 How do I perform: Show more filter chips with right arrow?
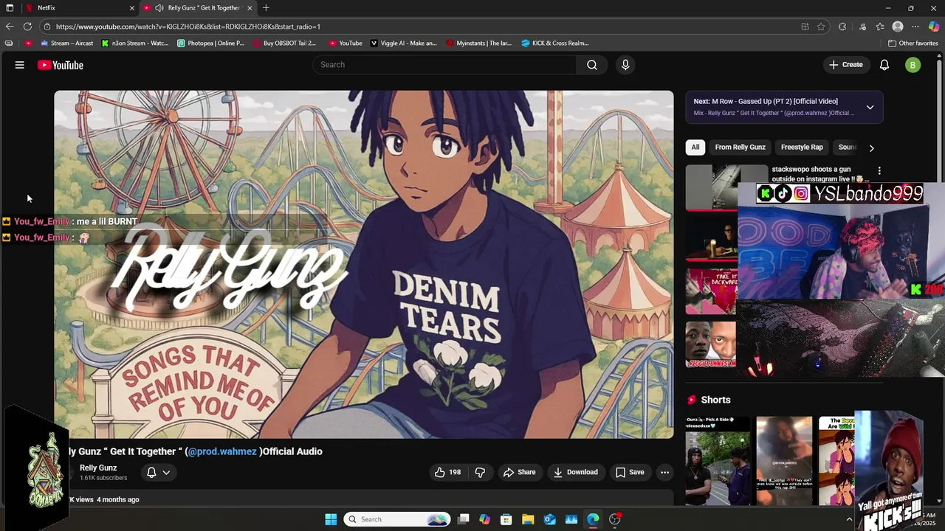point(871,147)
